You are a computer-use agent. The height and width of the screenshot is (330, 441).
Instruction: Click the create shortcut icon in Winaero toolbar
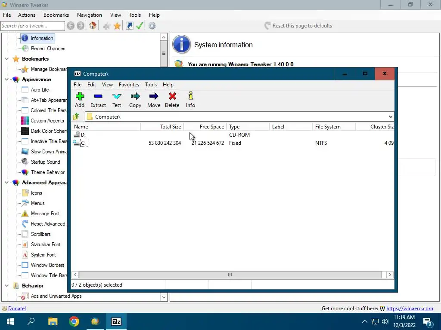pos(129,26)
